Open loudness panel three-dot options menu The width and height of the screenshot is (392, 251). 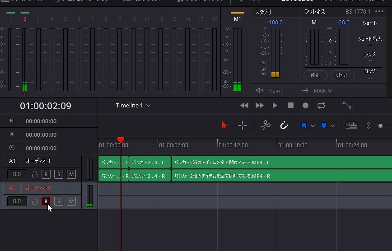pyautogui.click(x=379, y=11)
